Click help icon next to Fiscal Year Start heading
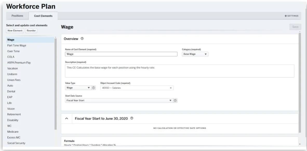307x151 pixels. pos(132,119)
